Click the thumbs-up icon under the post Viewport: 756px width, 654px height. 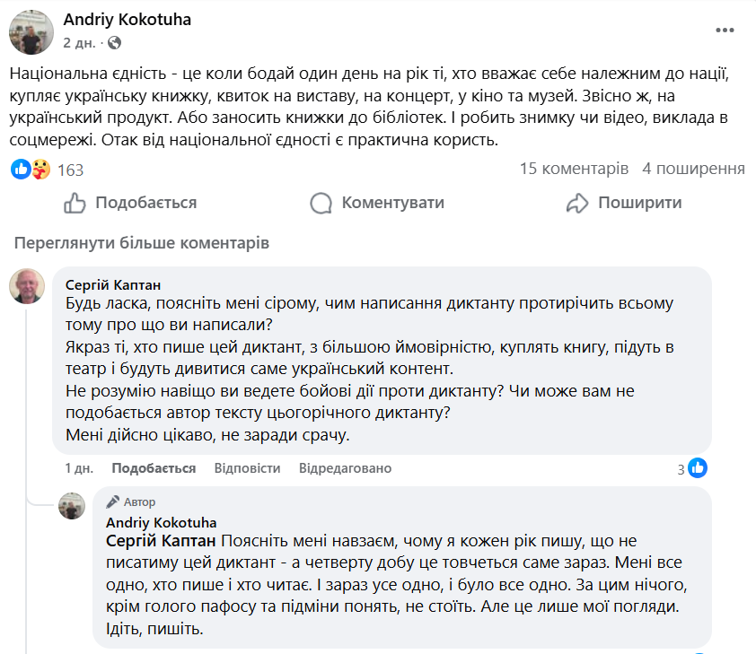pos(75,203)
